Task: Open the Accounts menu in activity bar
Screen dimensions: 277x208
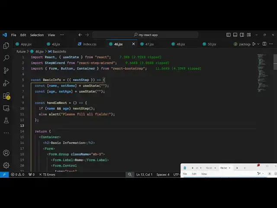Action: point(6,153)
